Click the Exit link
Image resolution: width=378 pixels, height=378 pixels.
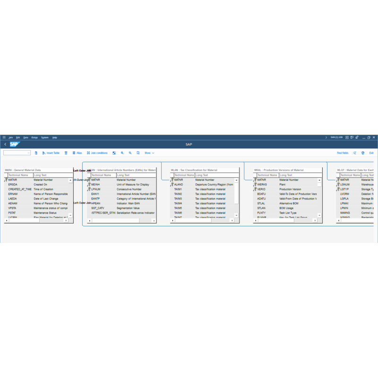372,153
